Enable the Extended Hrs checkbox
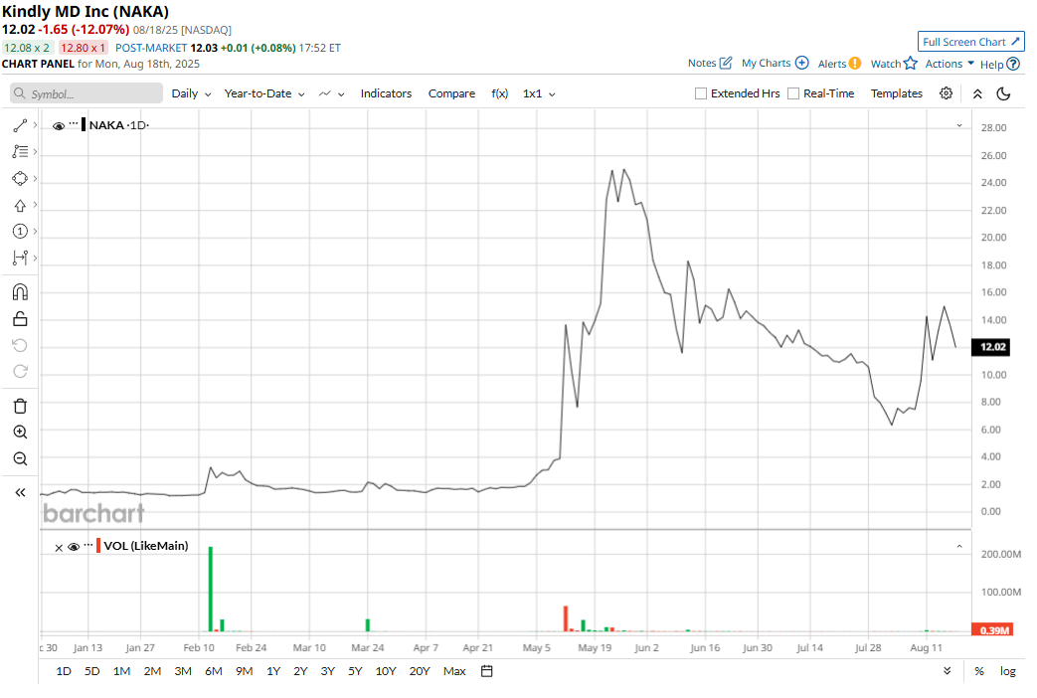The width and height of the screenshot is (1037, 698). [700, 93]
